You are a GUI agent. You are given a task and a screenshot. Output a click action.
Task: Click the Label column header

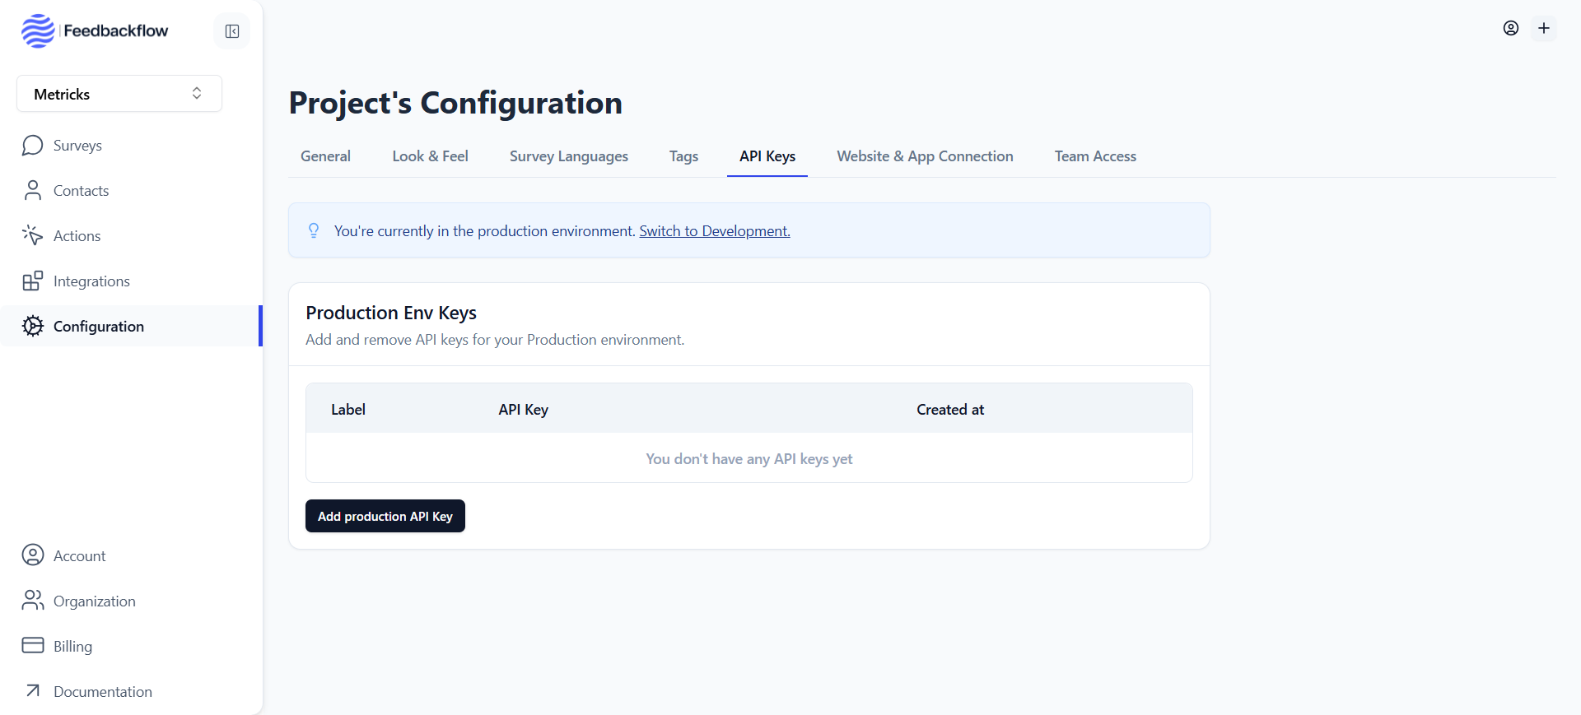tap(348, 410)
